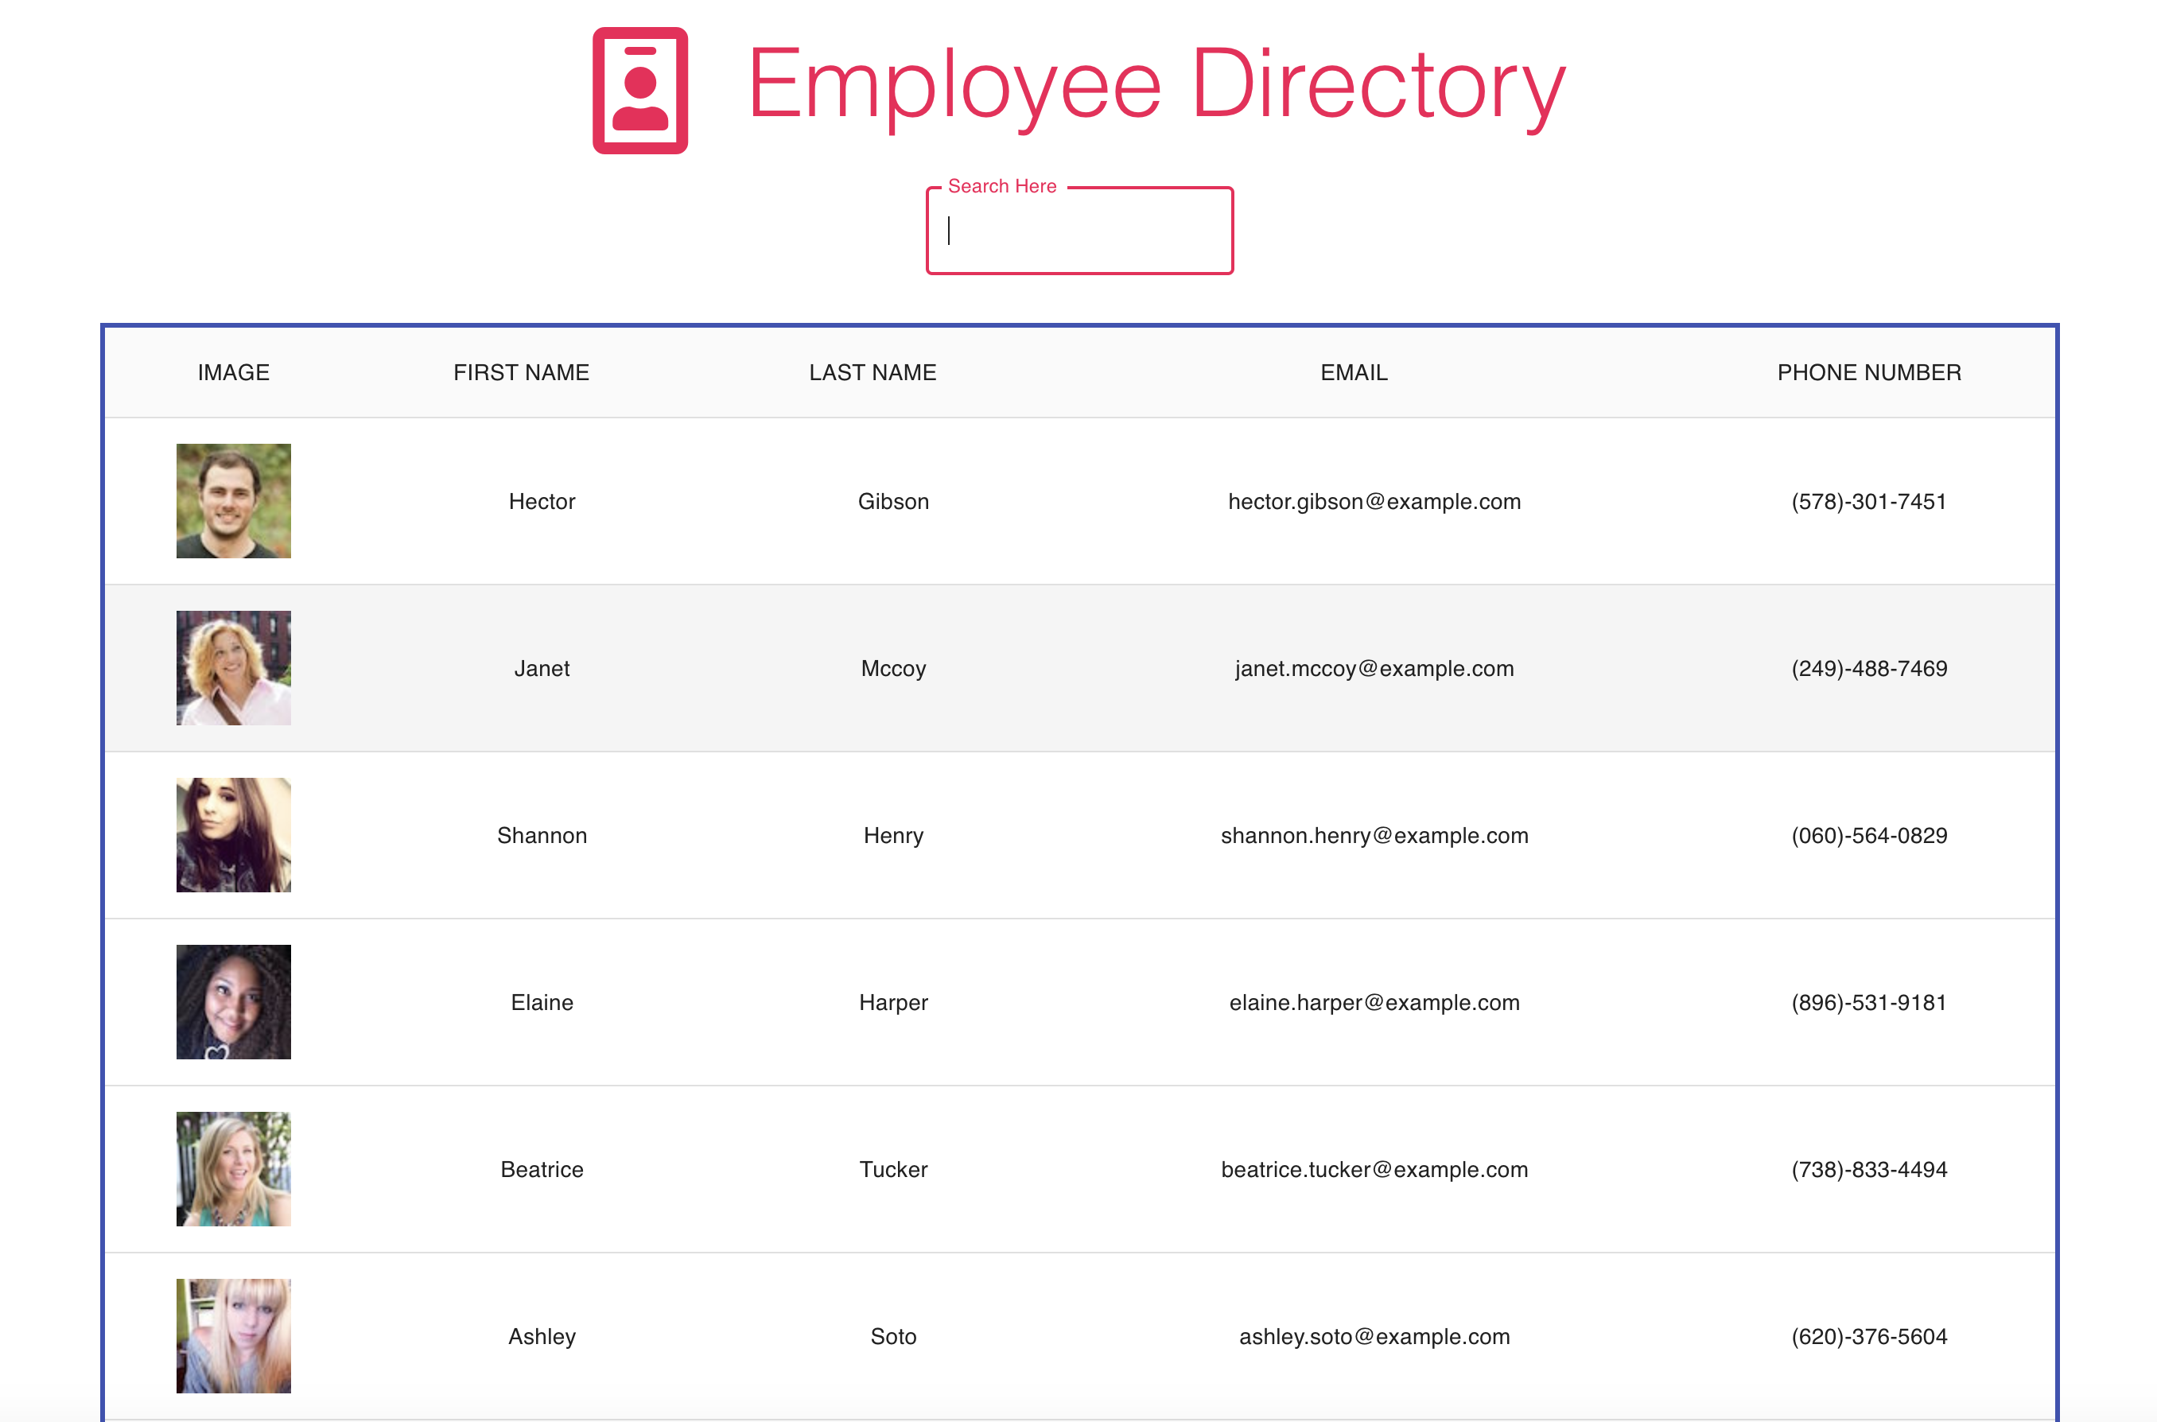Viewport: 2157px width, 1422px height.
Task: Sort table by the FIRST NAME column header
Action: (x=521, y=372)
